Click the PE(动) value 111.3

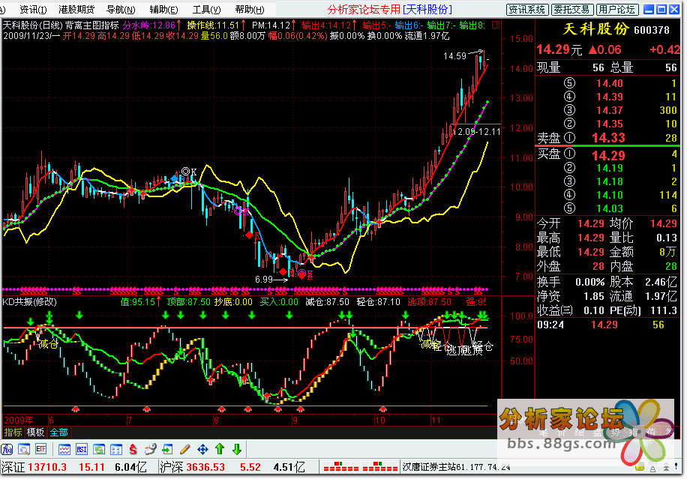click(x=664, y=311)
